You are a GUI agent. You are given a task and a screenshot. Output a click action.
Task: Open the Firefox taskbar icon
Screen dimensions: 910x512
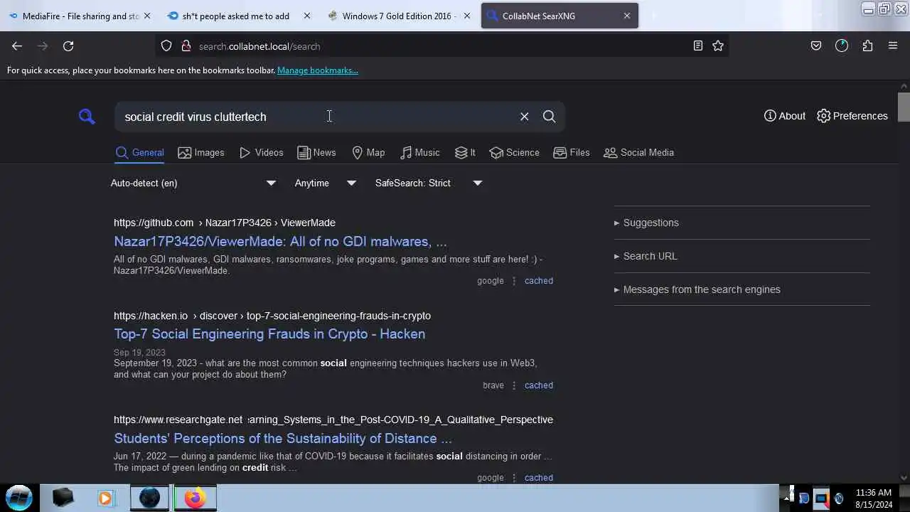pos(195,498)
